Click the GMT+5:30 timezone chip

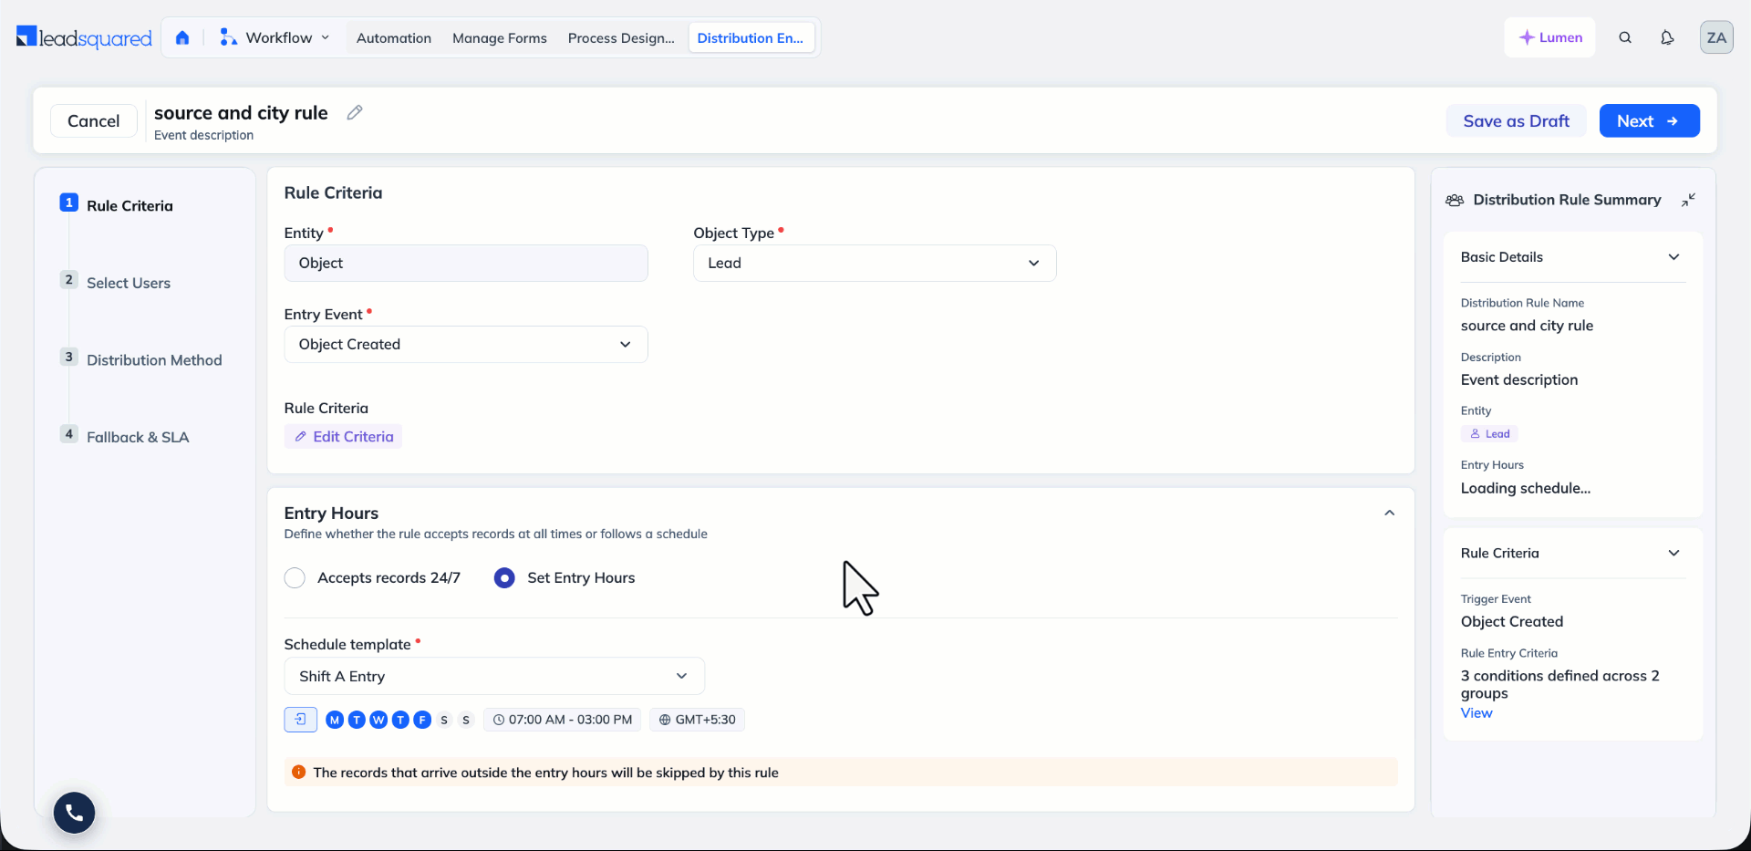[x=698, y=720]
